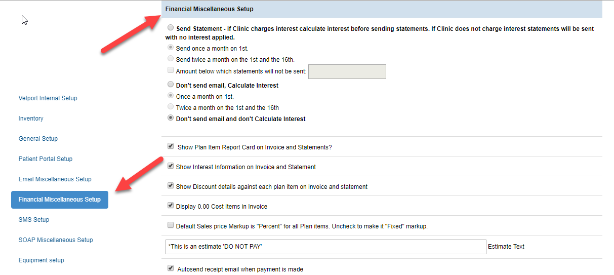Uncheck Display 0.00 Cost Items in Invoice
Viewport: 614px width, 275px height.
click(x=171, y=206)
